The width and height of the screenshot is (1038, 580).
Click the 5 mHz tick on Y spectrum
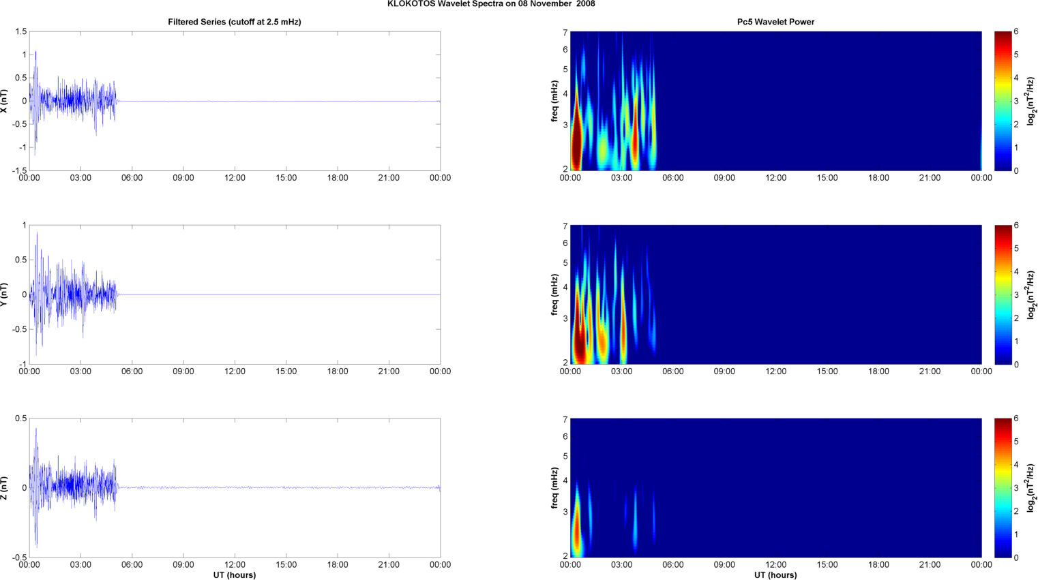(565, 263)
